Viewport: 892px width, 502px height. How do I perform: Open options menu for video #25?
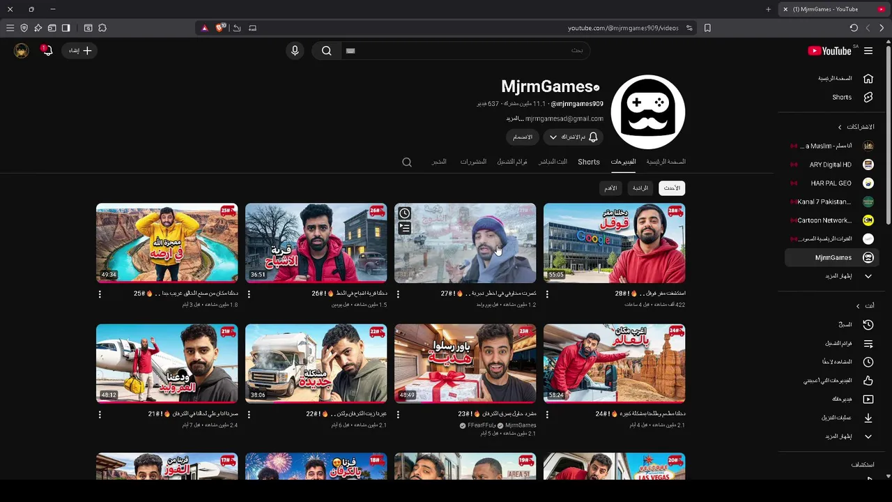[100, 294]
